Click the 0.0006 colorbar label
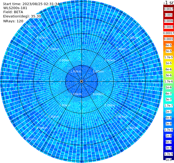This screenshot has height=163, width=174. coord(169,21)
